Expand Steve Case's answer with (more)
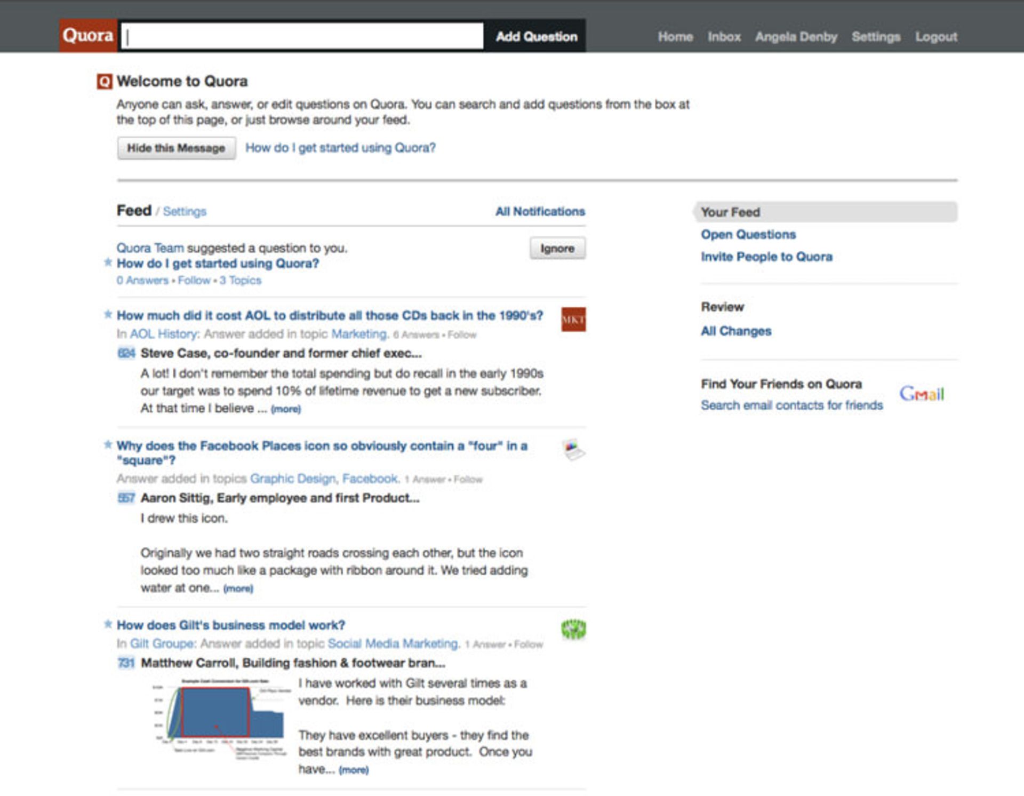1024x796 pixels. [286, 409]
